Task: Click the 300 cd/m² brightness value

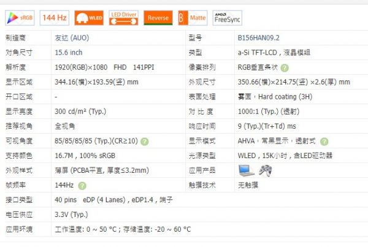Action: tap(80, 112)
